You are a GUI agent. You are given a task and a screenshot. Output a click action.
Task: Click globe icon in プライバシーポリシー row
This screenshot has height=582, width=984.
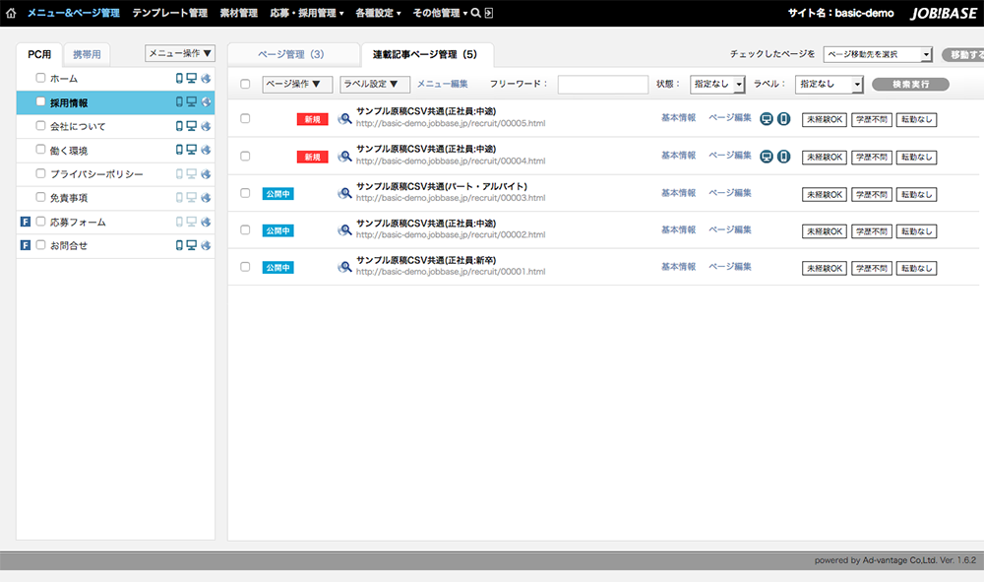click(206, 174)
